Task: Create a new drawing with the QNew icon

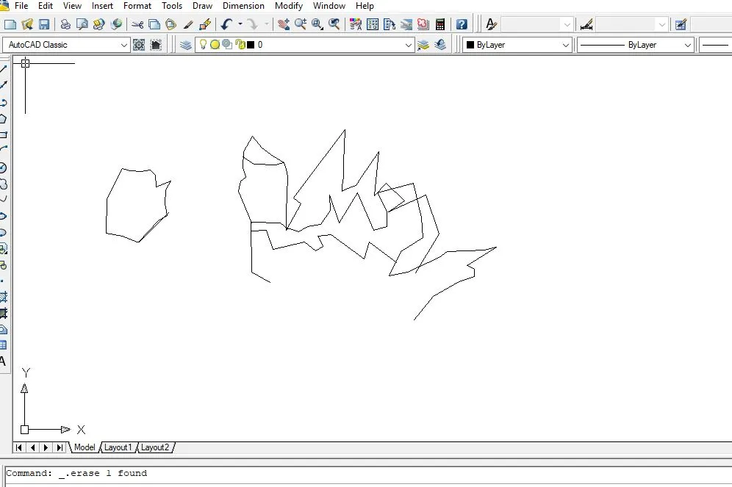Action: click(10, 24)
